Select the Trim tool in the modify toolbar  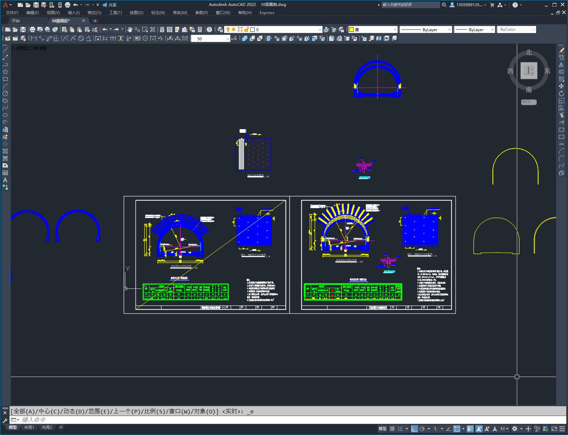coord(561,115)
